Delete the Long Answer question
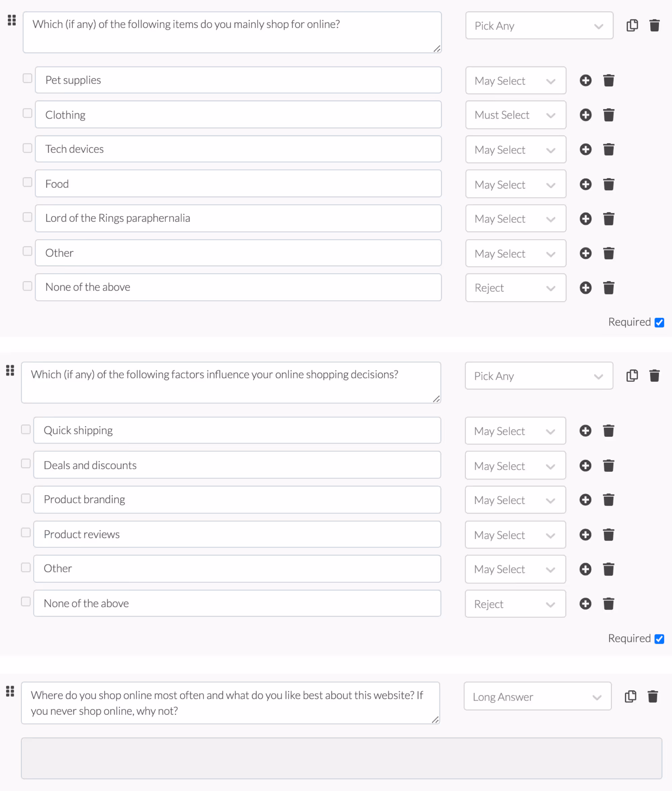This screenshot has height=791, width=672. (653, 696)
